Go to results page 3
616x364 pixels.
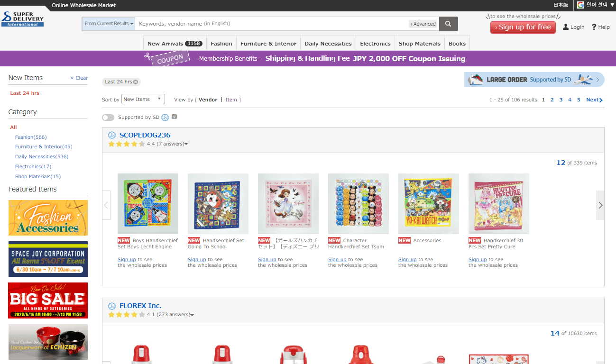561,100
